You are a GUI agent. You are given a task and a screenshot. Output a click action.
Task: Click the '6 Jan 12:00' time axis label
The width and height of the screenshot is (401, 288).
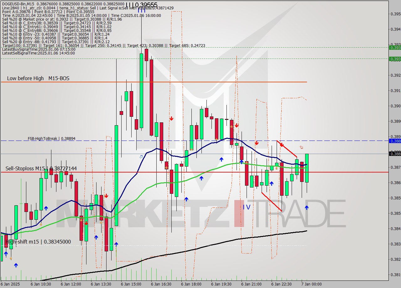coord(71,284)
